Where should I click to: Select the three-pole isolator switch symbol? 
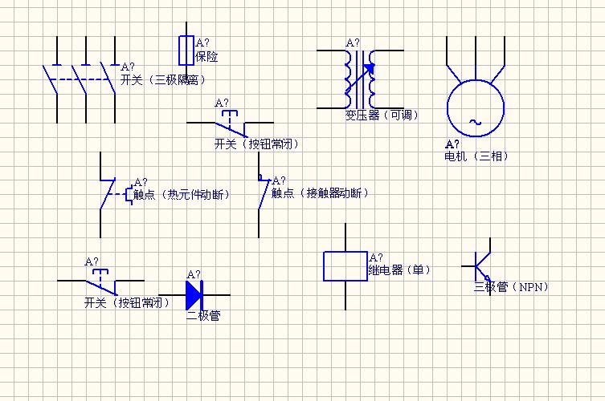[x=80, y=79]
